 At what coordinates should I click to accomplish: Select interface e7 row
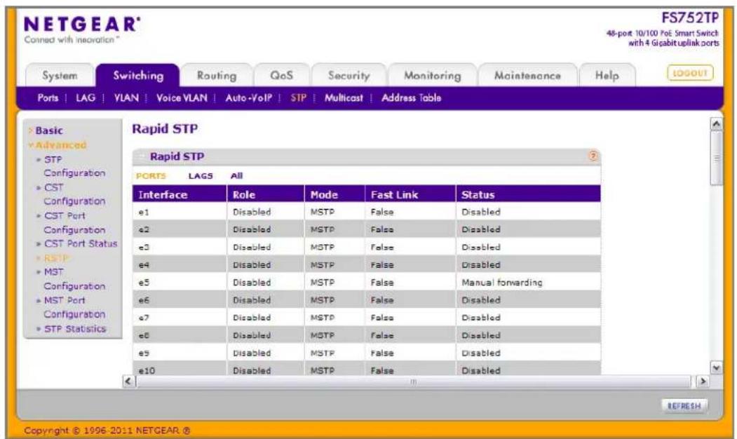pyautogui.click(x=366, y=318)
